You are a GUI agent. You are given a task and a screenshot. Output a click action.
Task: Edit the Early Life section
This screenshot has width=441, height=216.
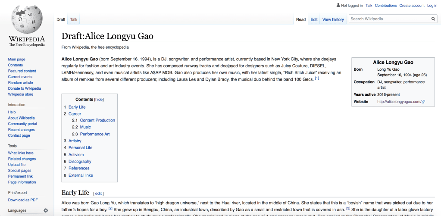99,194
